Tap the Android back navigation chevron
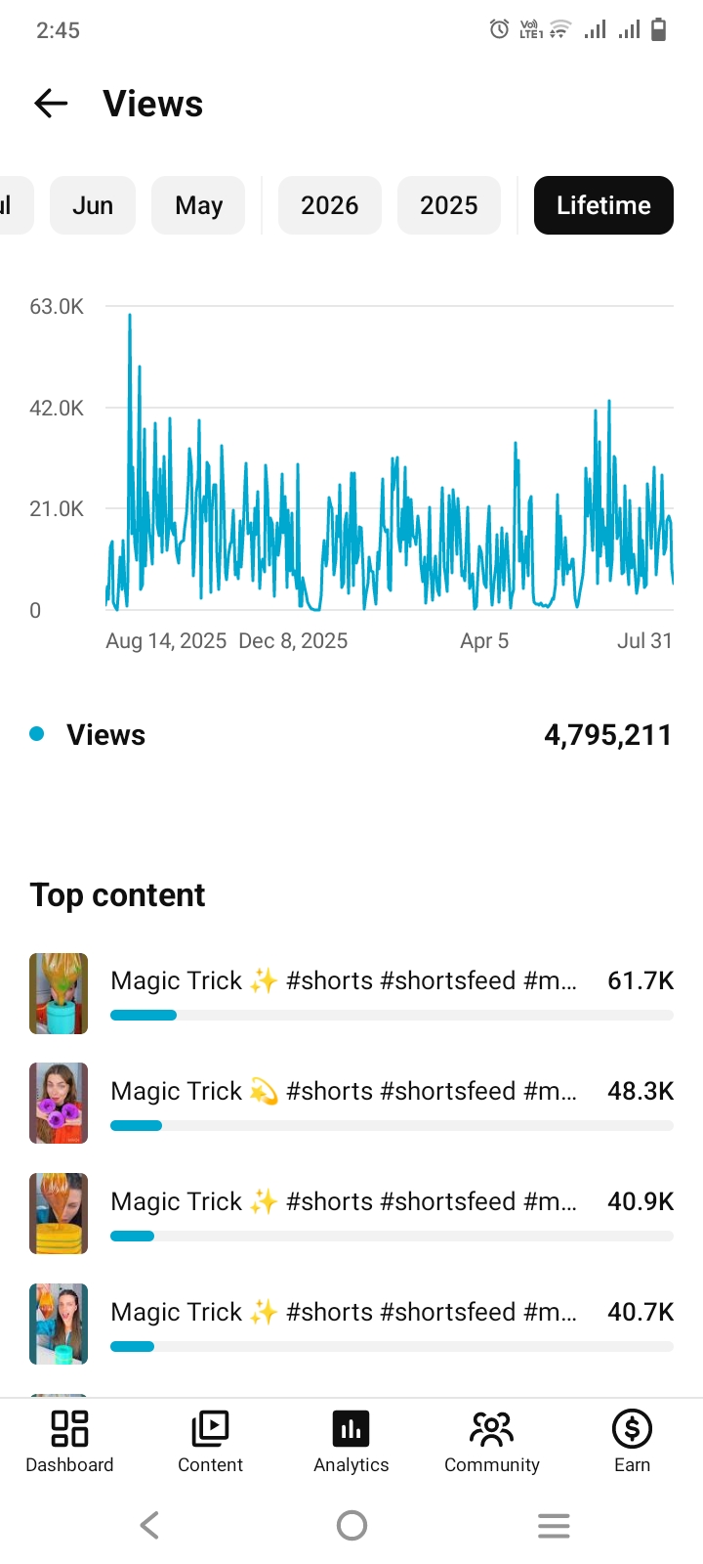The image size is (703, 1564). 149,1525
